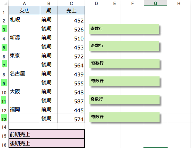This screenshot has width=193, height=148.
Task: Click the 奇数行 shape beside row 13
Action: tap(124, 117)
